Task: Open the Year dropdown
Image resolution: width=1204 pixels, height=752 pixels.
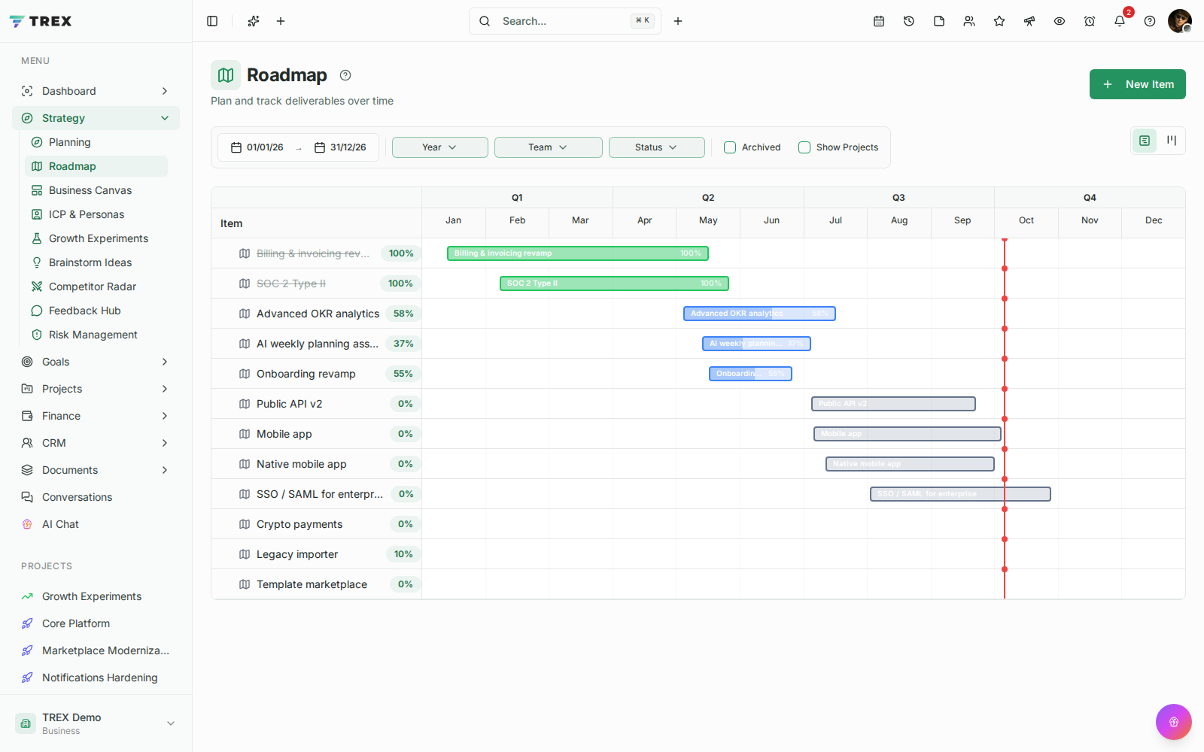Action: coord(440,147)
